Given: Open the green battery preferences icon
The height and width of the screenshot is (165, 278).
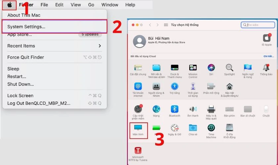Looking at the screenshot, I should click(156, 128).
